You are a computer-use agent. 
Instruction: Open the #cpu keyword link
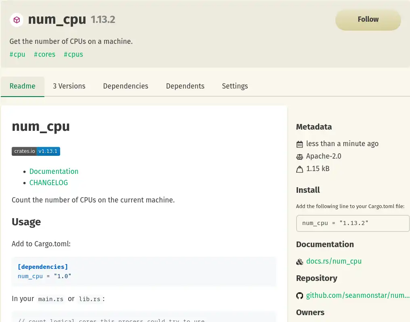17,54
